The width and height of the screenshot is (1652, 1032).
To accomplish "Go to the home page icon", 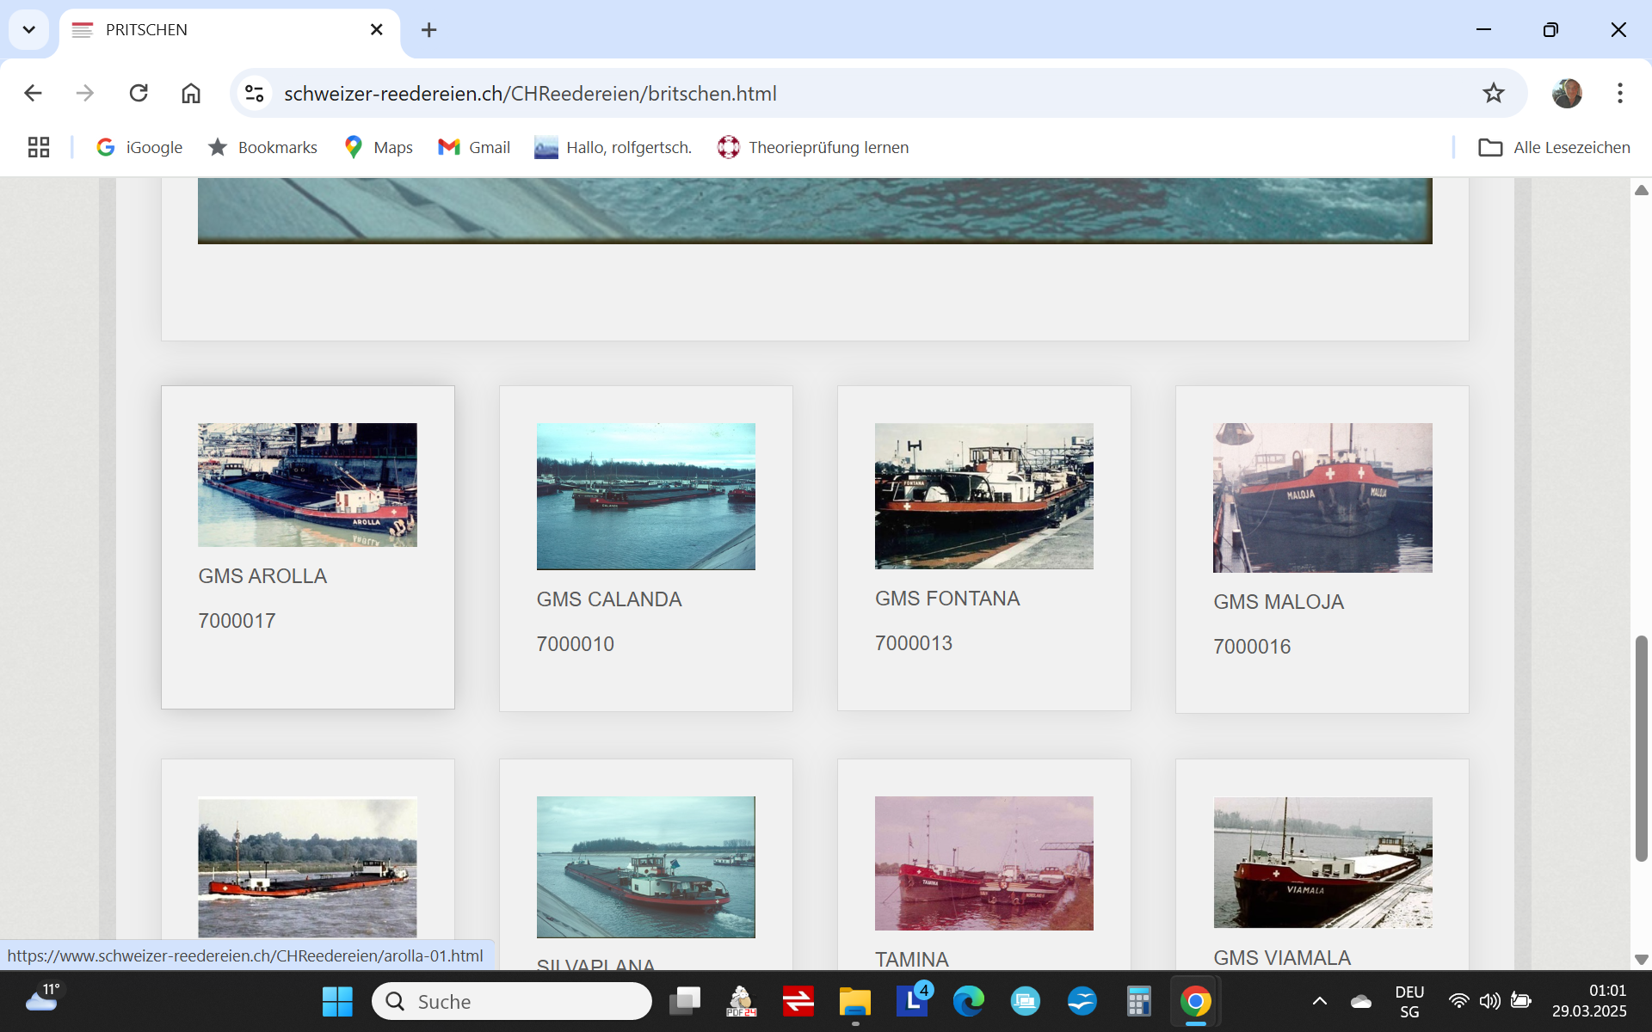I will [x=191, y=93].
